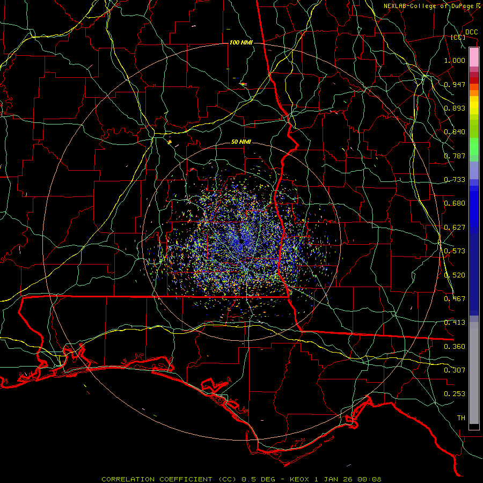
Task: Click the 50 NMI range ring label
Action: click(241, 142)
